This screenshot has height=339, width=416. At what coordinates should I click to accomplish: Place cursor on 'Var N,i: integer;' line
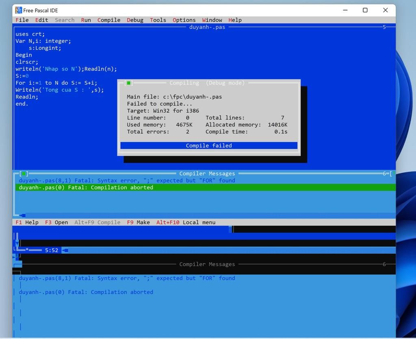(x=43, y=41)
